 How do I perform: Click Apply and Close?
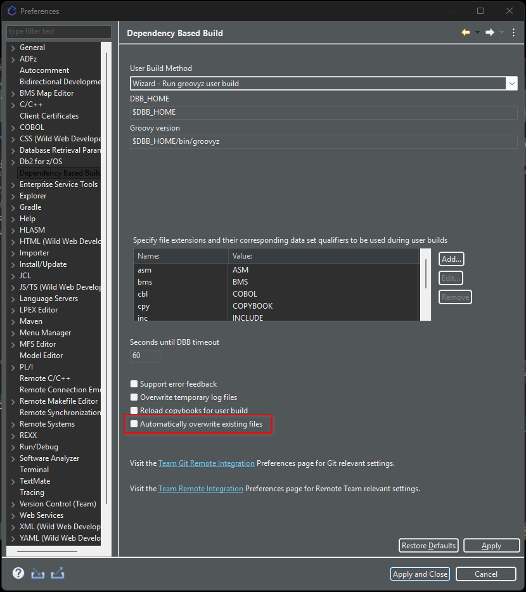tap(420, 574)
